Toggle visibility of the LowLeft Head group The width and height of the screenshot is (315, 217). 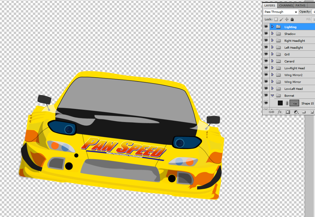point(266,88)
